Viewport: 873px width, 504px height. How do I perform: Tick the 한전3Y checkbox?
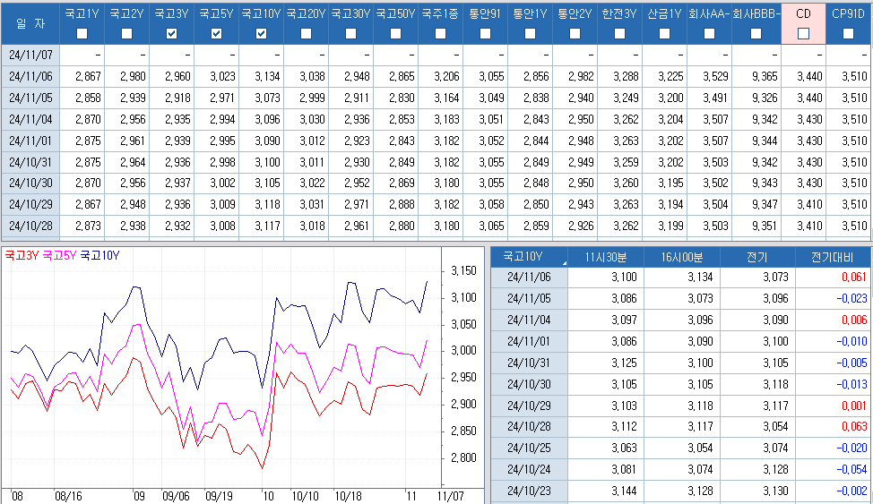pyautogui.click(x=619, y=33)
